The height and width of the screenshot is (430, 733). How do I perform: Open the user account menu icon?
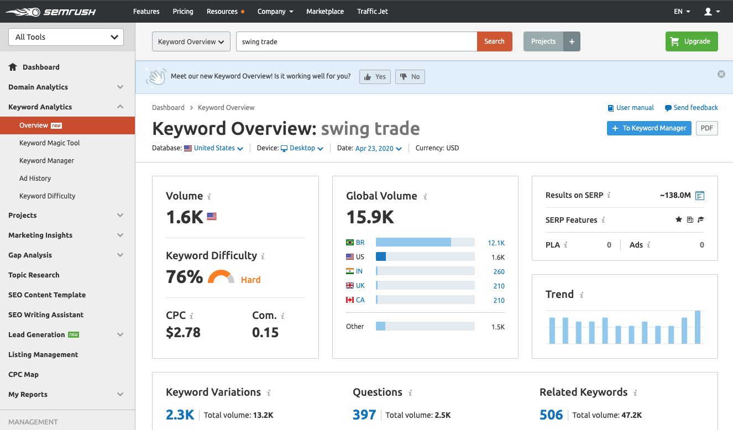(x=711, y=12)
